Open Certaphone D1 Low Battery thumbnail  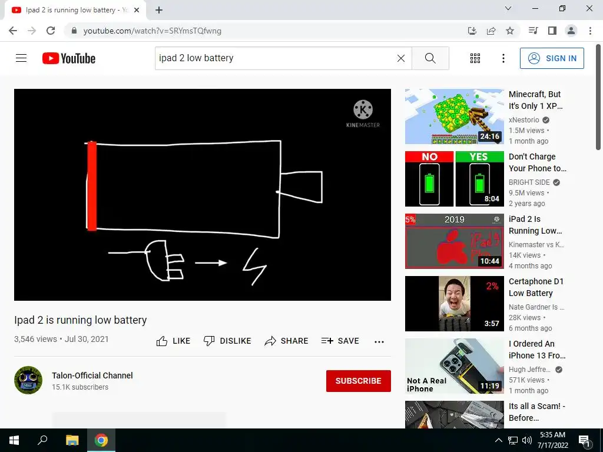454,304
